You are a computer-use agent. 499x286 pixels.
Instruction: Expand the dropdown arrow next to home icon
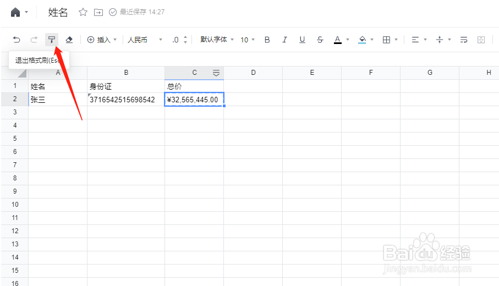[26, 13]
